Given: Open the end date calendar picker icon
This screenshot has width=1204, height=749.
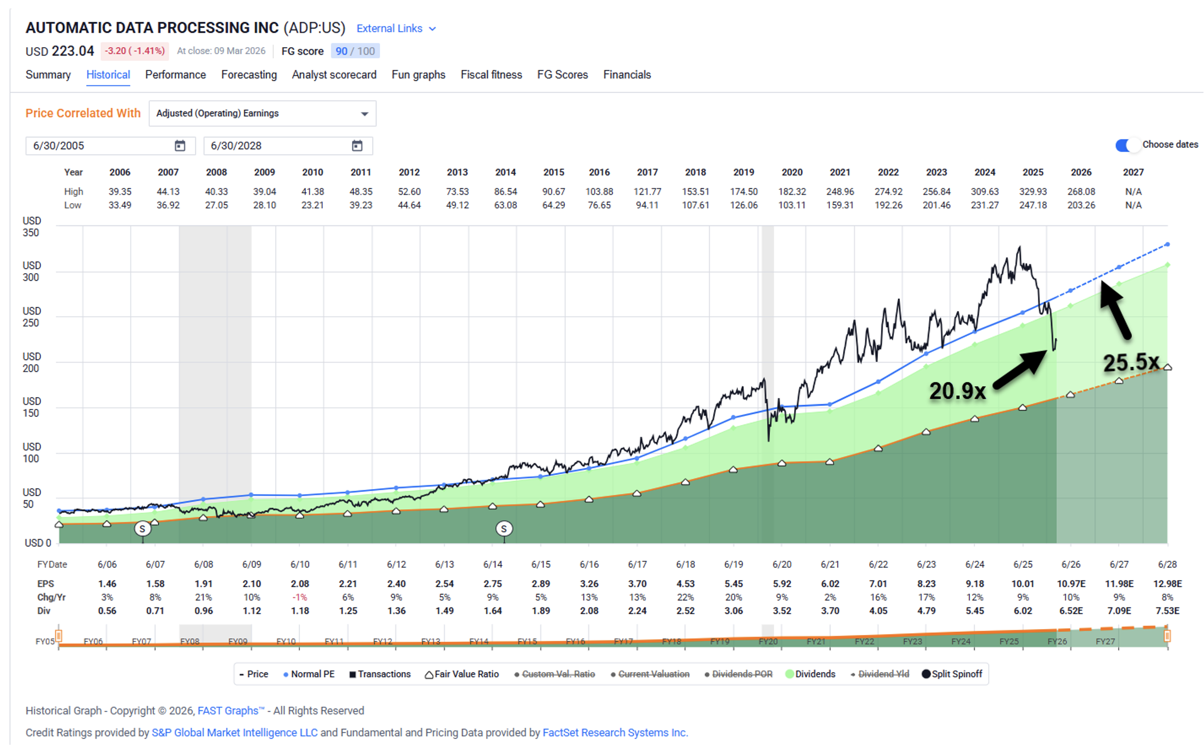Looking at the screenshot, I should coord(357,145).
